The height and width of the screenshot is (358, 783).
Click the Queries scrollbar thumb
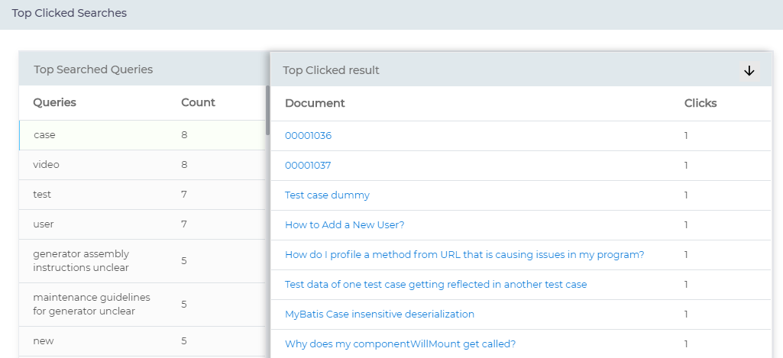(267, 111)
